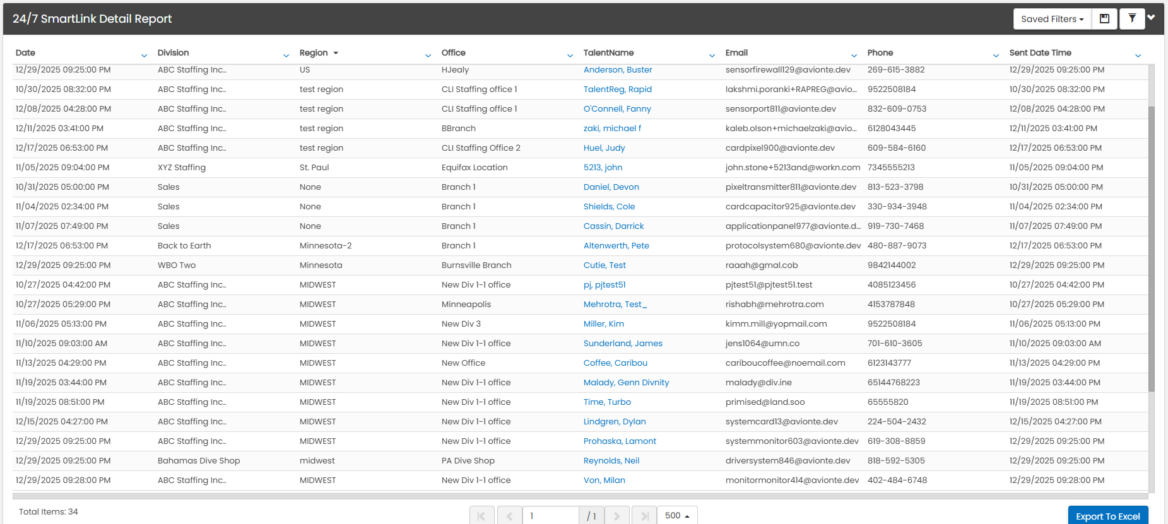The width and height of the screenshot is (1168, 524).
Task: Open the Division column filter chevron
Action: pyautogui.click(x=286, y=55)
